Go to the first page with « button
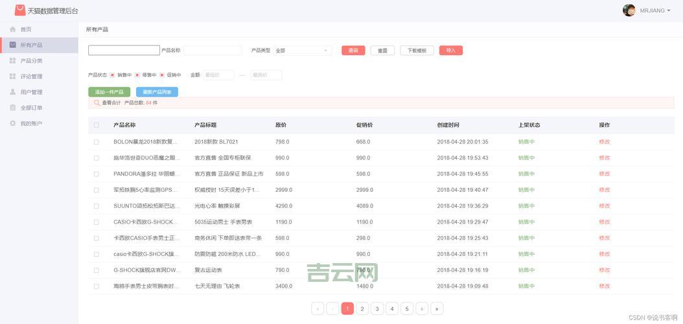The height and width of the screenshot is (324, 683). pyautogui.click(x=318, y=308)
